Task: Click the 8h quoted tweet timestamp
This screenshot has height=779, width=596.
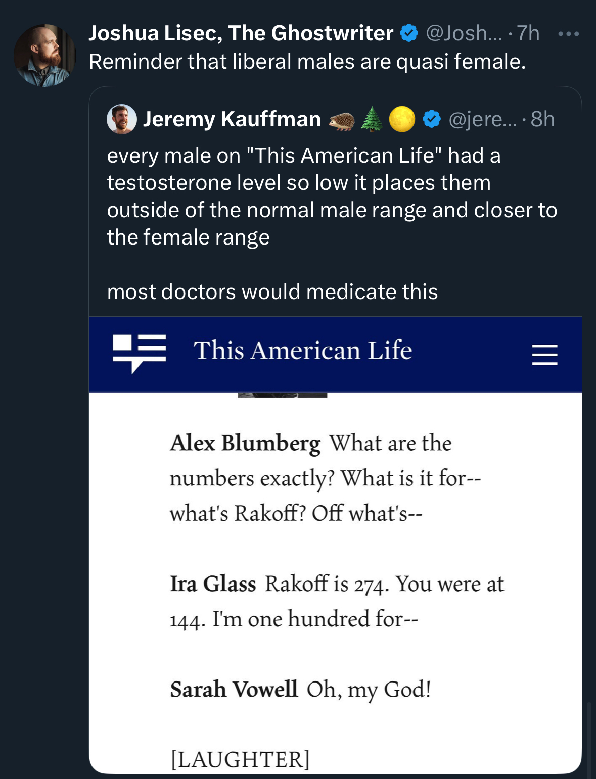Action: coord(542,119)
